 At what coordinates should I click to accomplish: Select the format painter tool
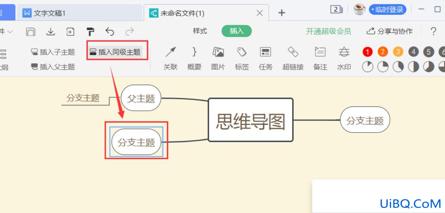pos(90,31)
